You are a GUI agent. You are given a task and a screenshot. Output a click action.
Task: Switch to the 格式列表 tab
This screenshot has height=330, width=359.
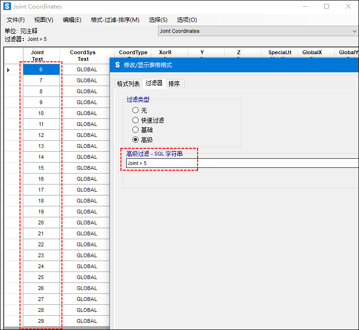(x=129, y=84)
